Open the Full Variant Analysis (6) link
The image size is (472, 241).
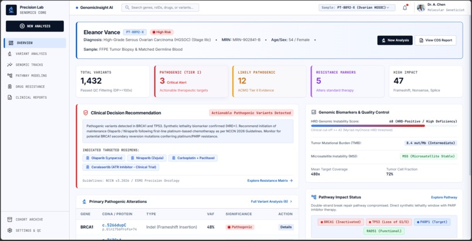click(272, 202)
